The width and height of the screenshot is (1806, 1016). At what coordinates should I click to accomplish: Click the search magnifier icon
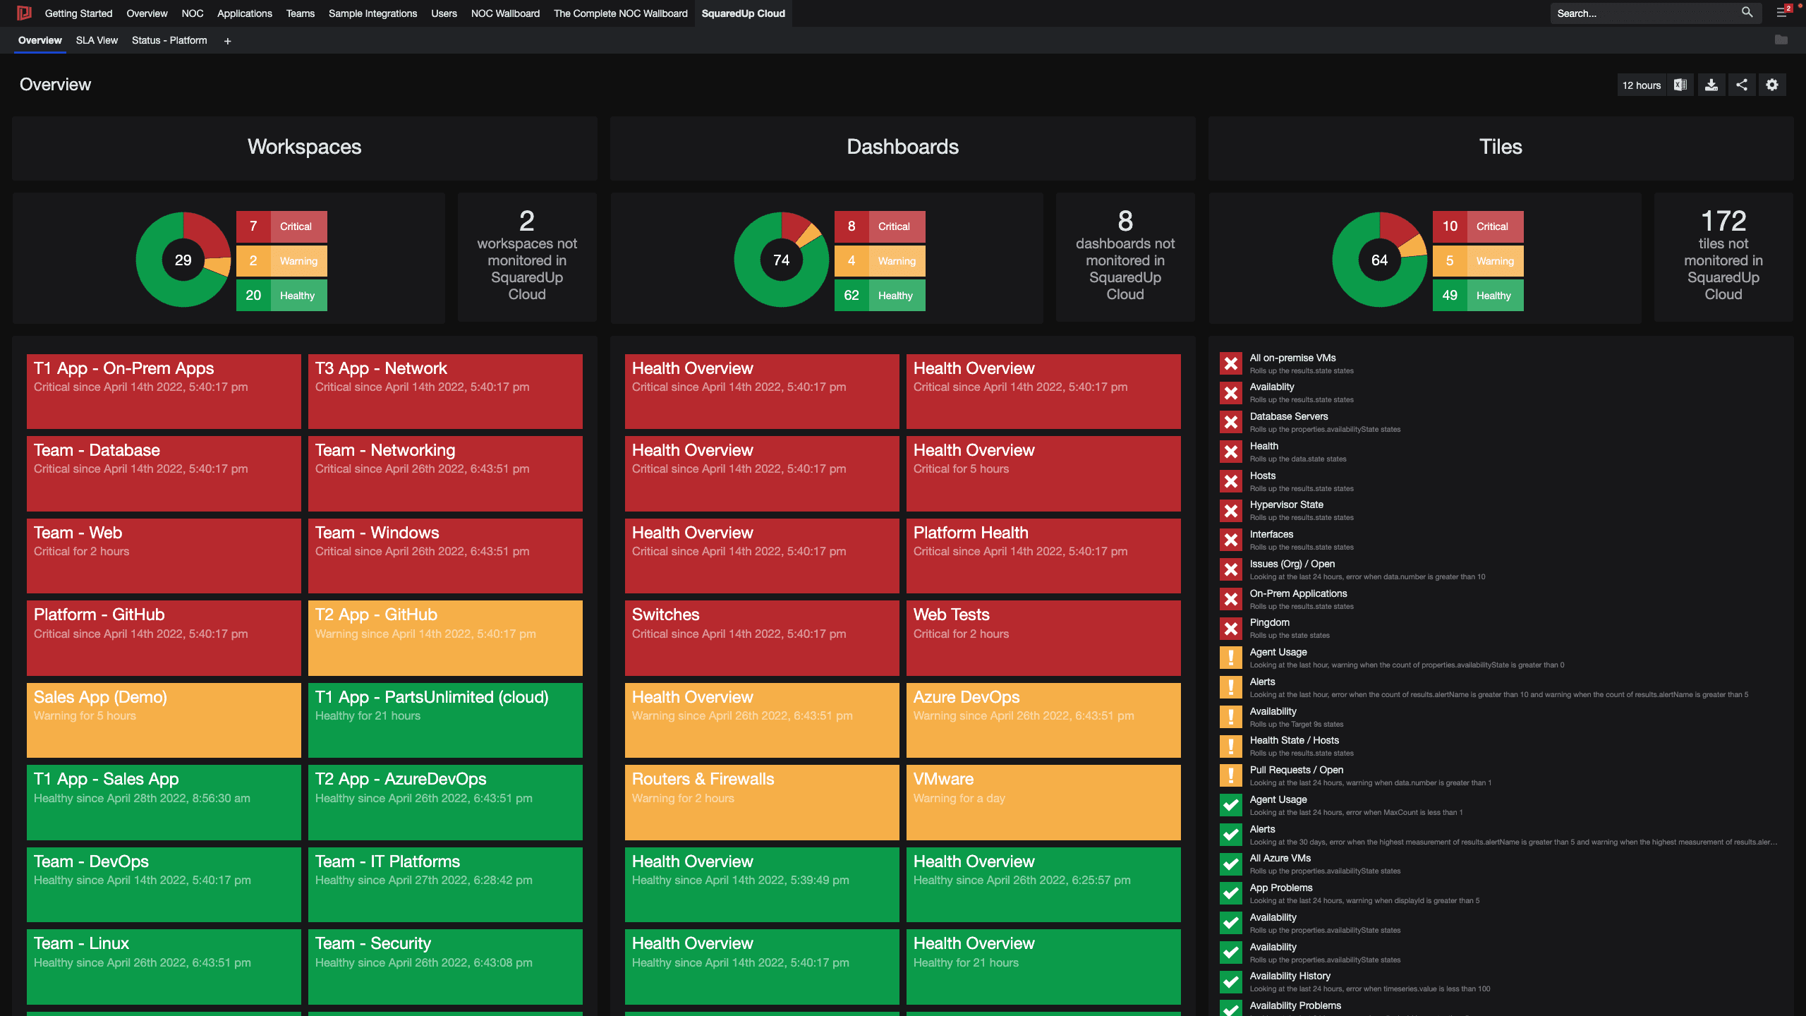coord(1747,13)
